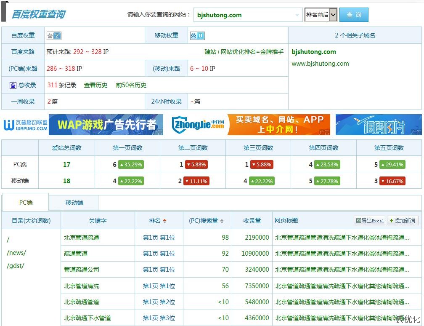Click the 添加新词 plus button
Screen dimensions: 424x326
[403, 220]
